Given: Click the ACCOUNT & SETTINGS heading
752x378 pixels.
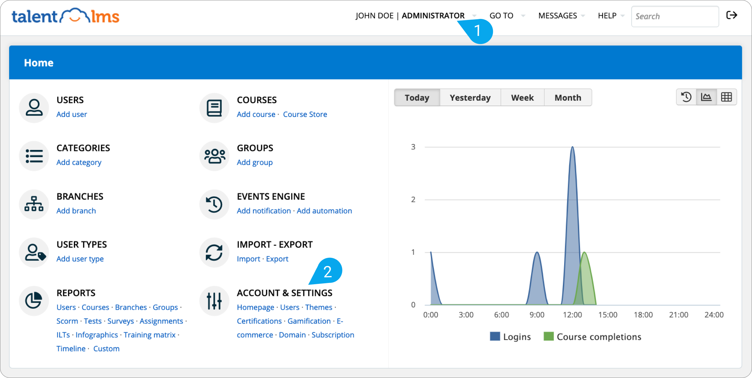Looking at the screenshot, I should pos(285,293).
